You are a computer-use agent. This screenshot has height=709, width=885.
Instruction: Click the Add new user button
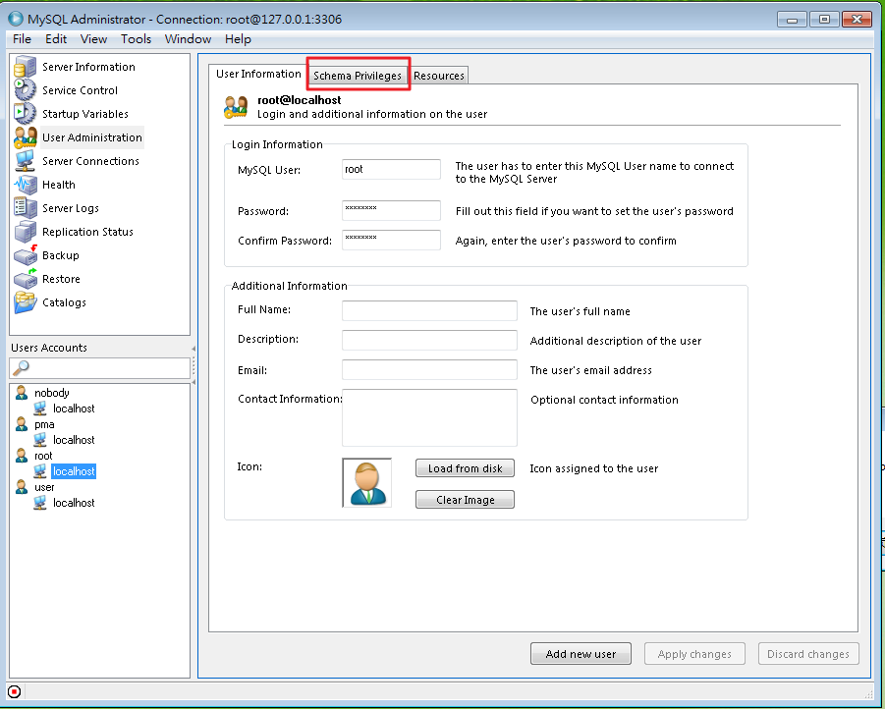581,654
